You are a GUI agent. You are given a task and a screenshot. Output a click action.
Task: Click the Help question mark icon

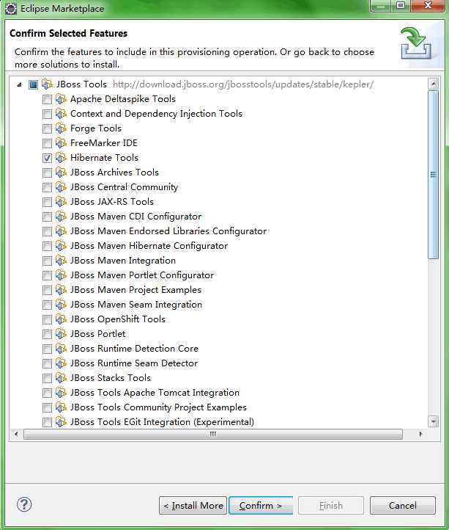pos(24,504)
